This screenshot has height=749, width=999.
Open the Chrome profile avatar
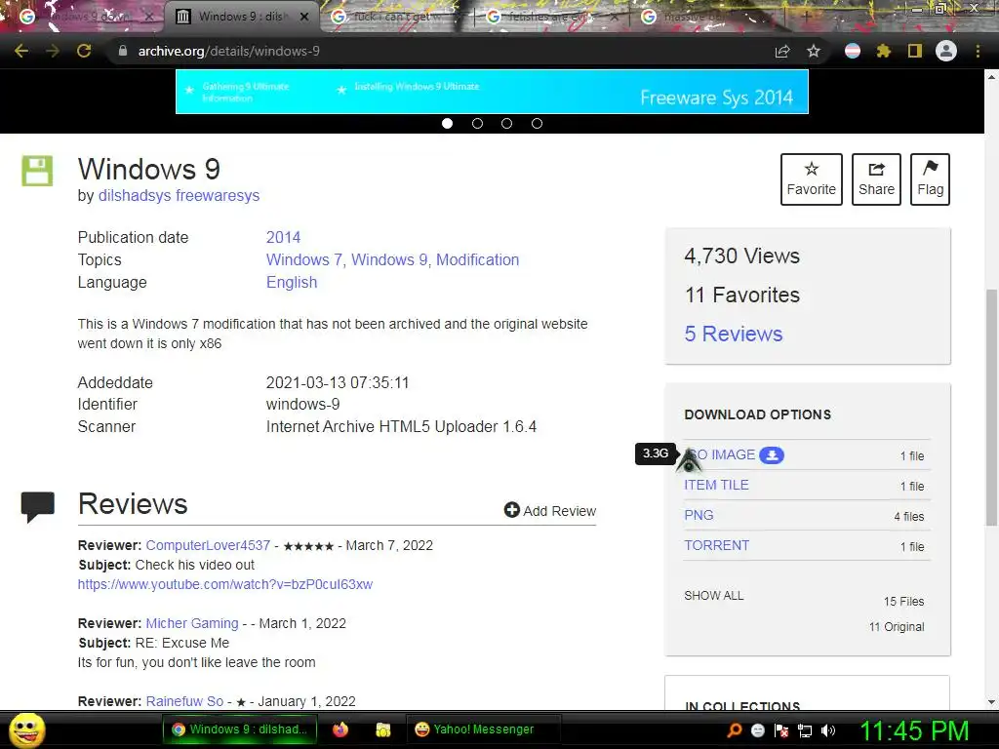[x=946, y=51]
